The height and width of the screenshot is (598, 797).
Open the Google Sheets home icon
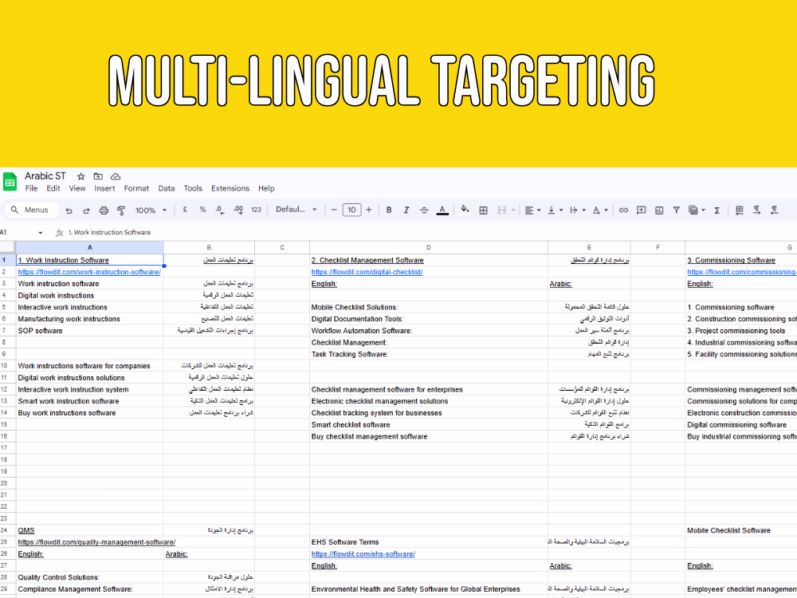(x=10, y=182)
